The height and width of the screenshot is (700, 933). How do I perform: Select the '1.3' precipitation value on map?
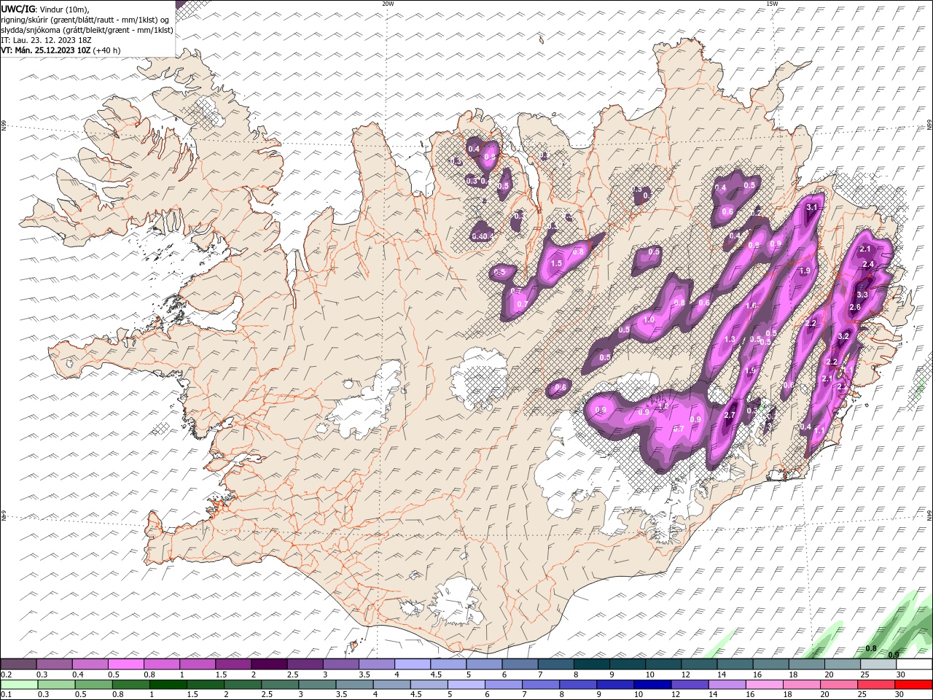click(x=730, y=339)
